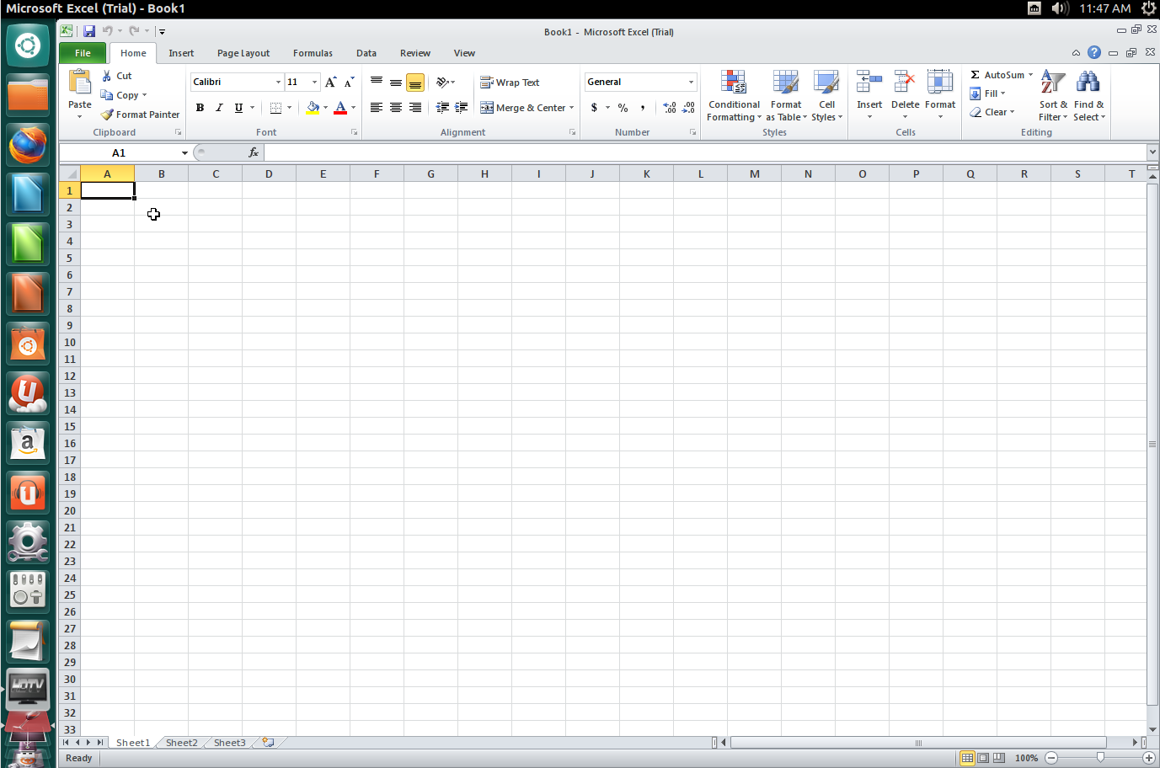Image resolution: width=1160 pixels, height=768 pixels.
Task: Toggle Italic formatting
Action: (219, 108)
